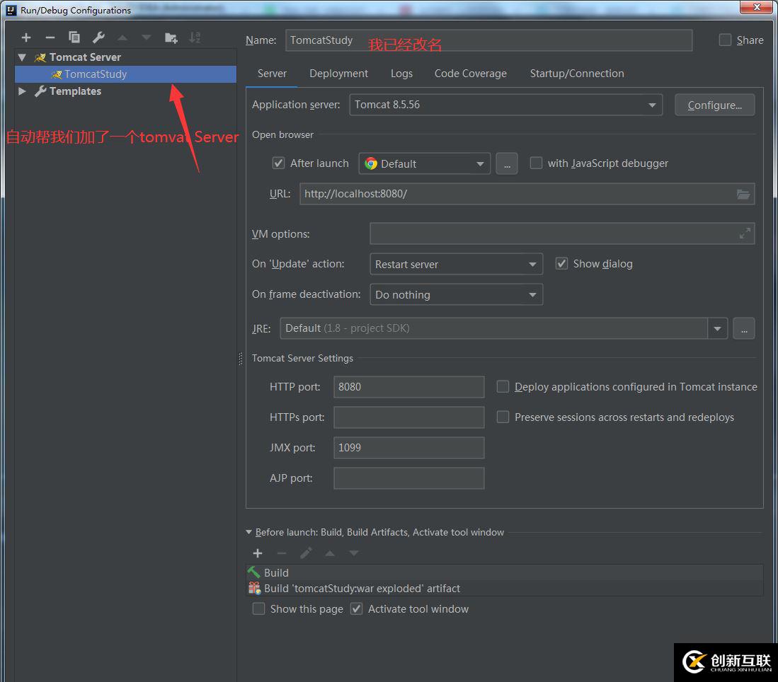Close the Run/Debug Configurations dialog
The height and width of the screenshot is (682, 778).
(756, 7)
